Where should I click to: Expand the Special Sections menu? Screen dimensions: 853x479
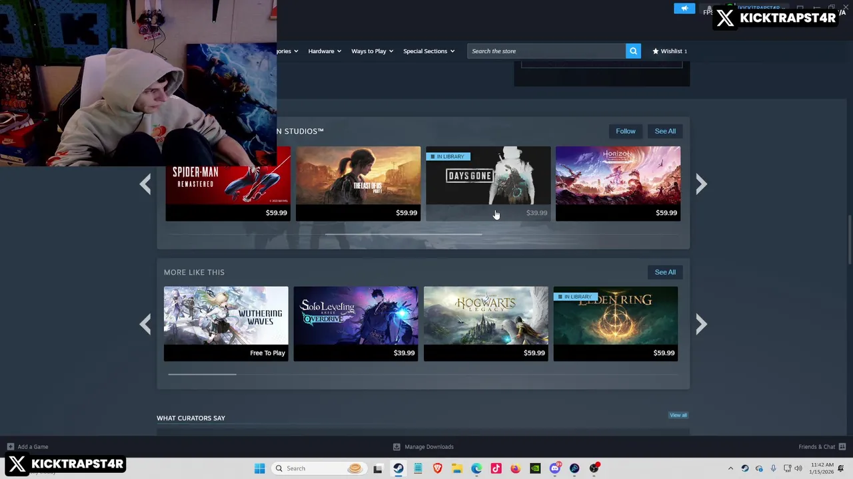(x=428, y=51)
